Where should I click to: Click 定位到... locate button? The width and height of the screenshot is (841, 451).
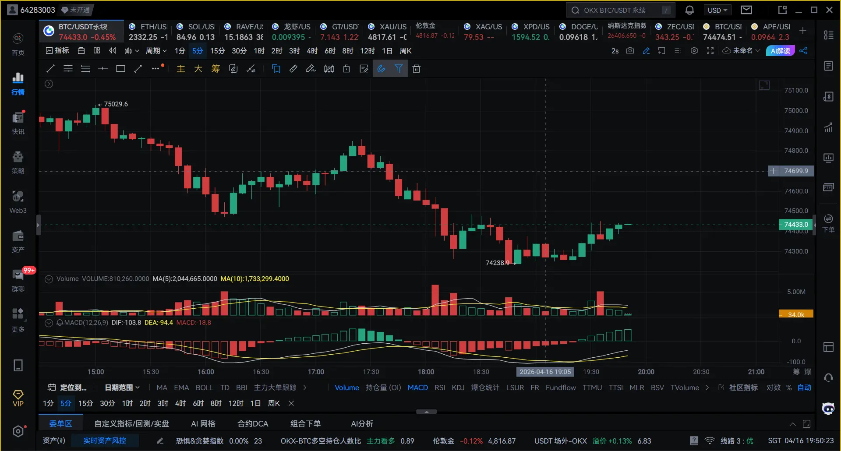[67, 388]
